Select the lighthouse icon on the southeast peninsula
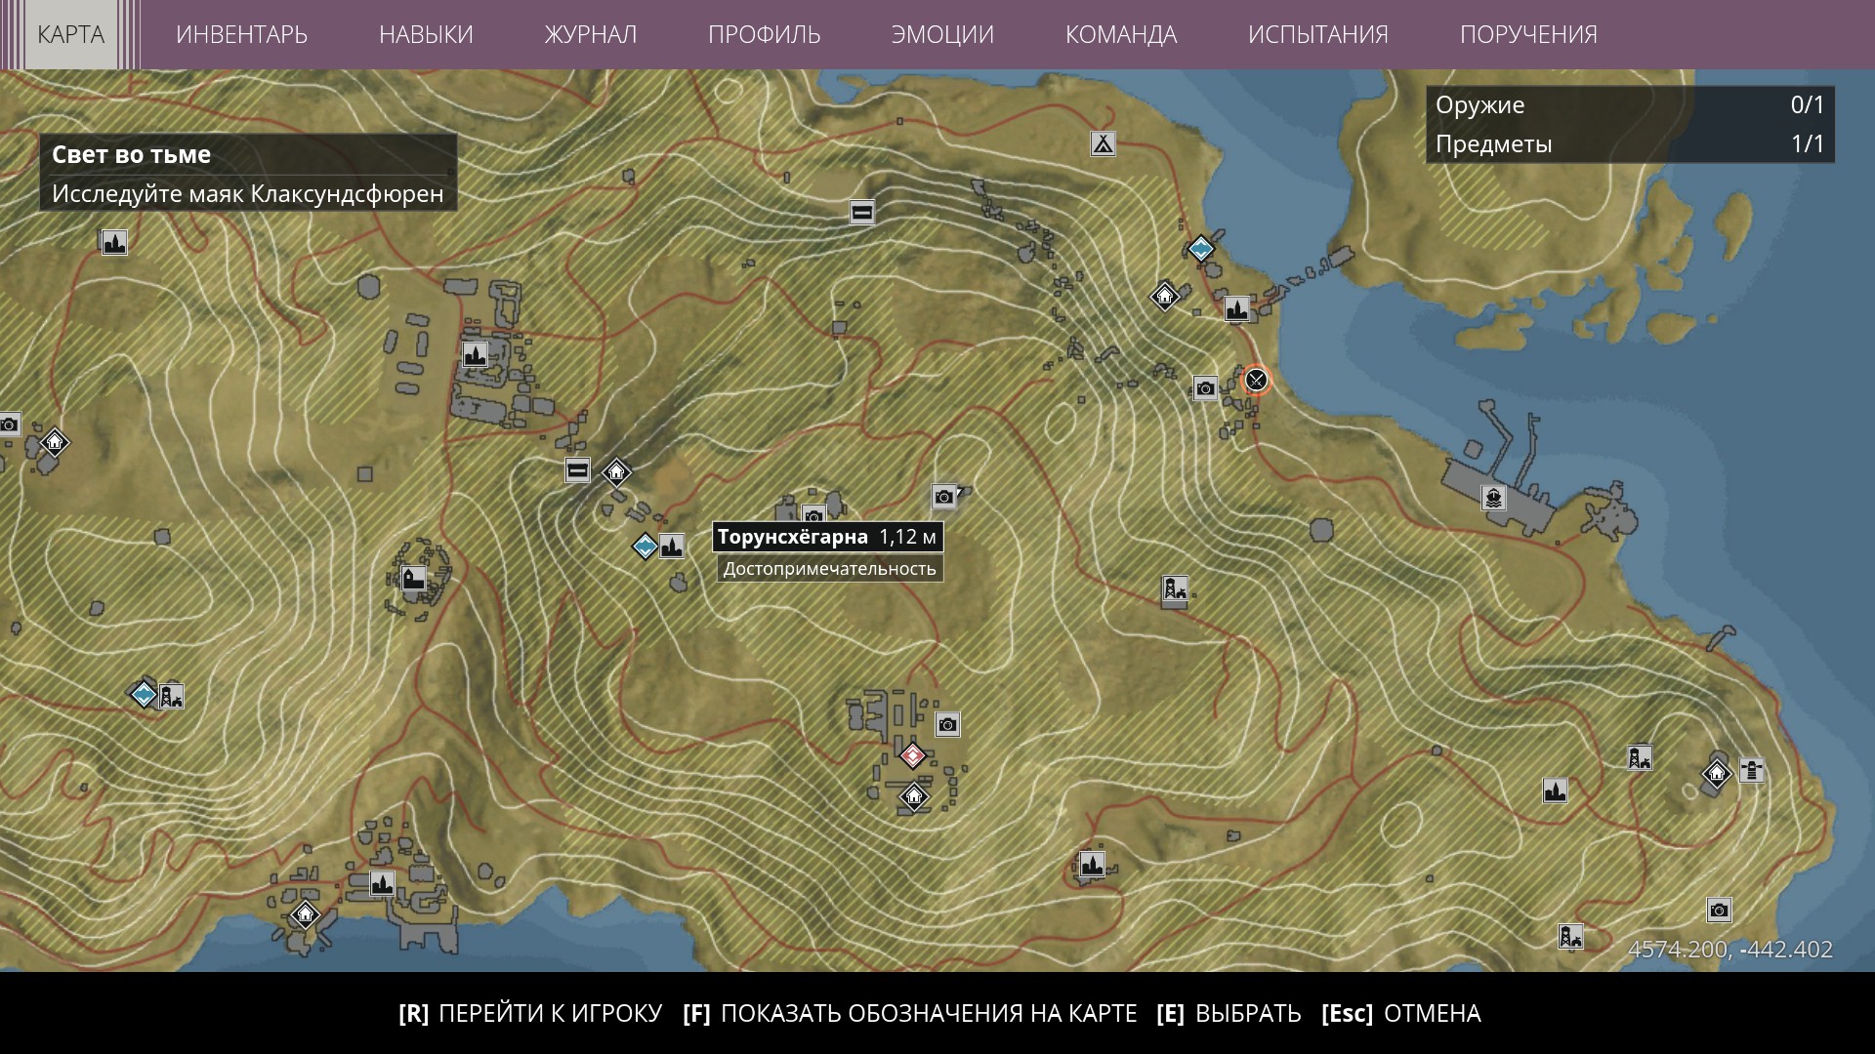1875x1054 pixels. (x=1752, y=771)
